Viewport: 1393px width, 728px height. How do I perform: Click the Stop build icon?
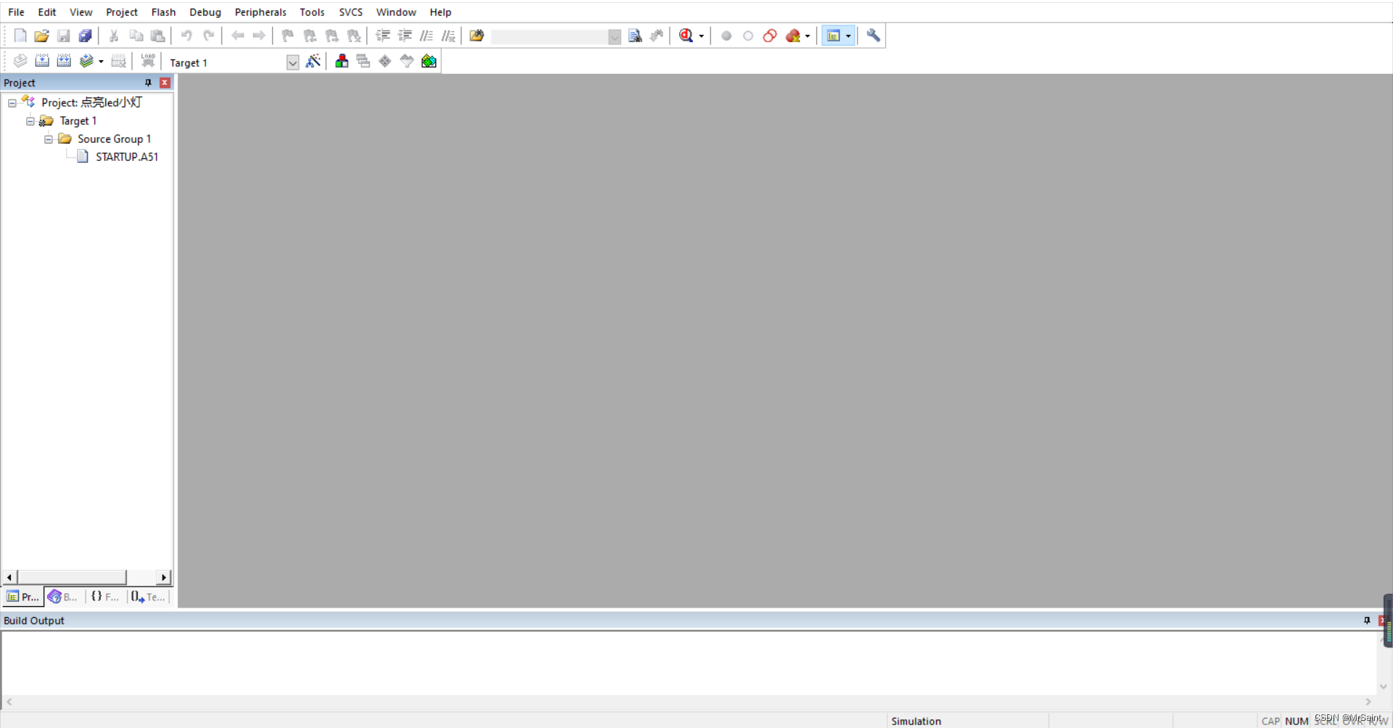(119, 62)
